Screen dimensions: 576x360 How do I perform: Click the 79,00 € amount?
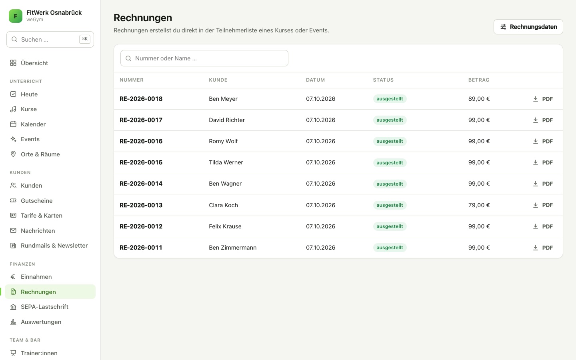[479, 205]
